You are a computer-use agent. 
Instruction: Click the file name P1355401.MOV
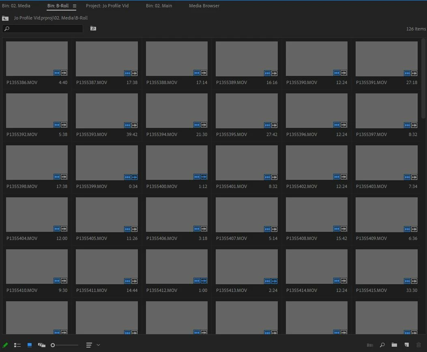[x=232, y=186]
